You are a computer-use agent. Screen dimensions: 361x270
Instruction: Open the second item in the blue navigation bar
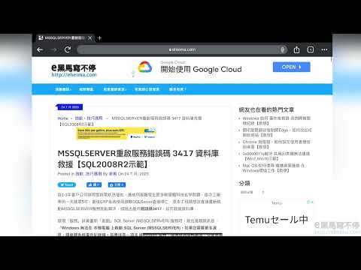86,89
